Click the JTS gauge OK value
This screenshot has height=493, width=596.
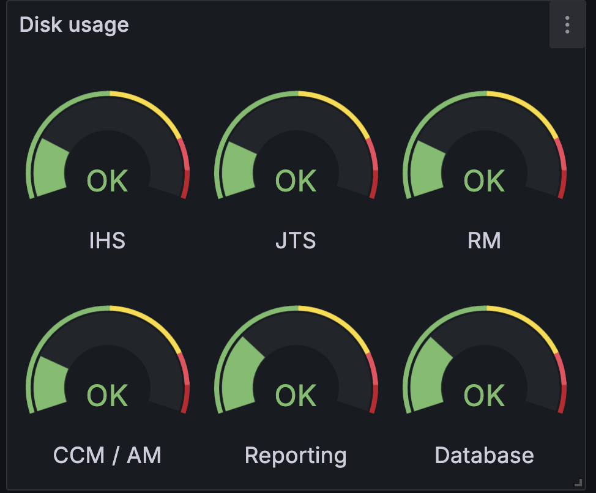tap(296, 181)
